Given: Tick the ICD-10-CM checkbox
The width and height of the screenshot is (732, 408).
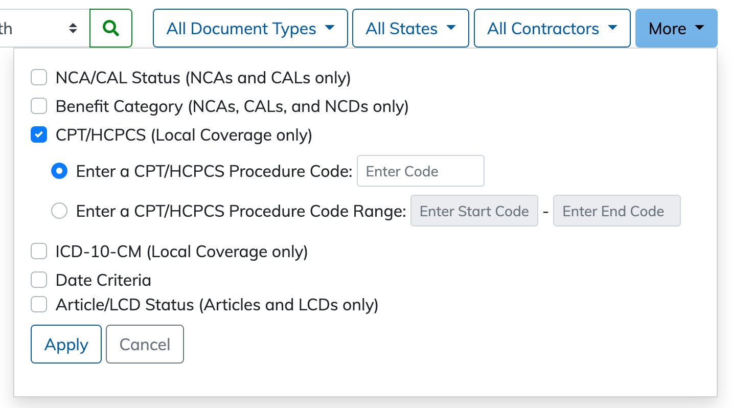Looking at the screenshot, I should pos(39,252).
